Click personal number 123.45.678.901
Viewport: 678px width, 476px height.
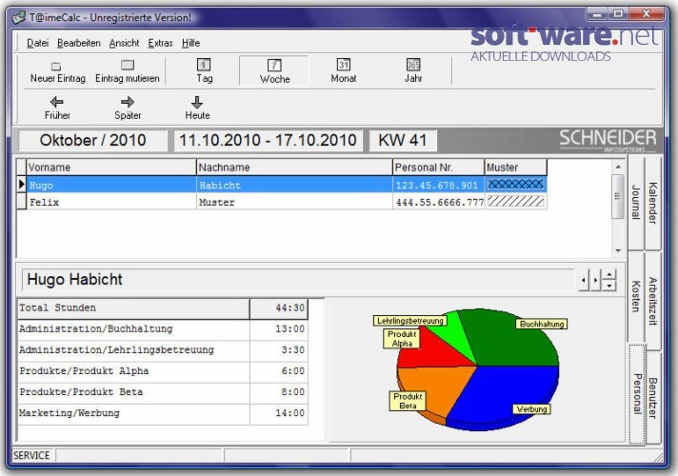(x=438, y=185)
